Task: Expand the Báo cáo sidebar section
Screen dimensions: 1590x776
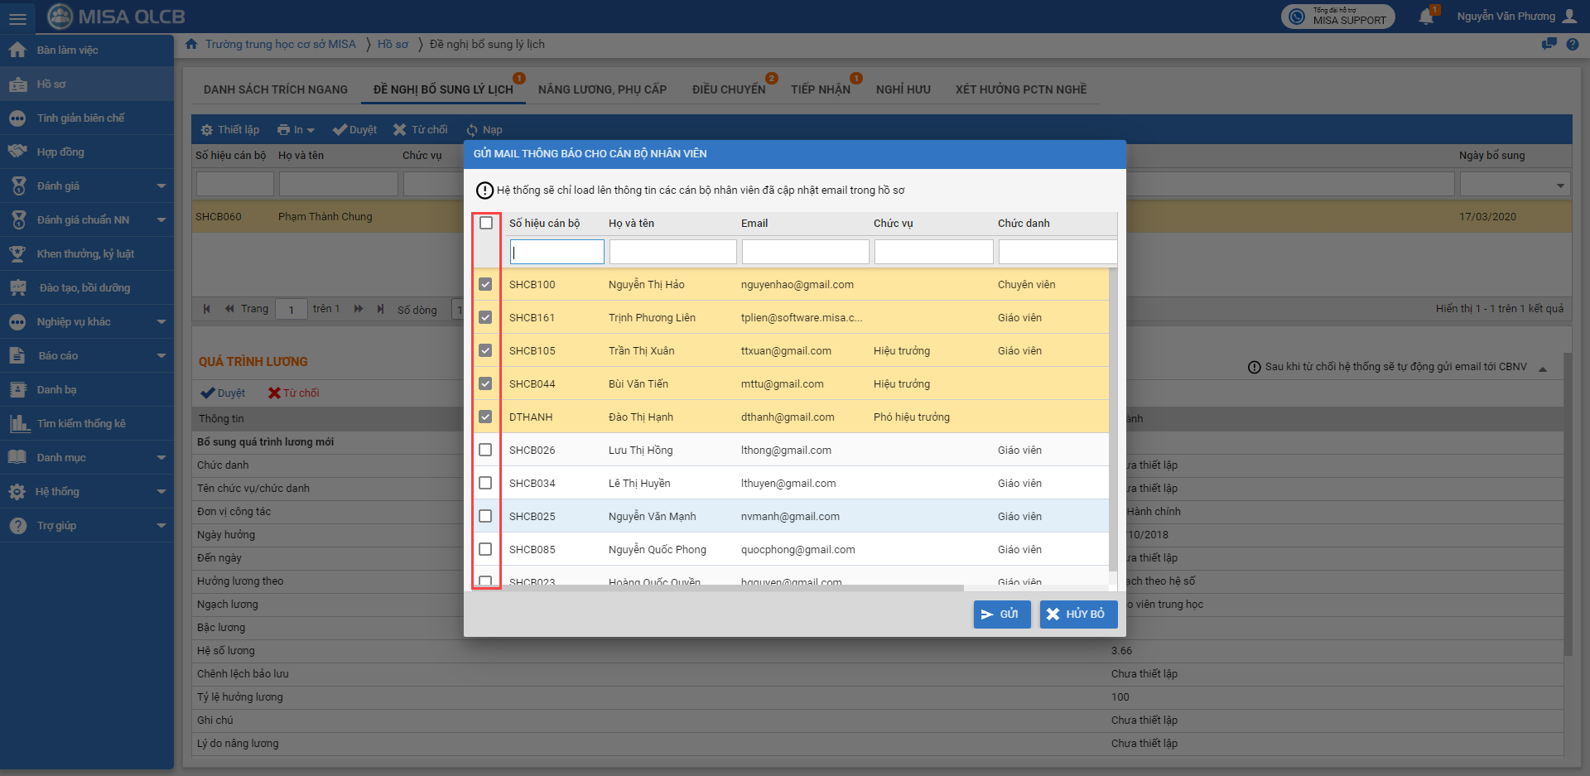Action: (161, 356)
